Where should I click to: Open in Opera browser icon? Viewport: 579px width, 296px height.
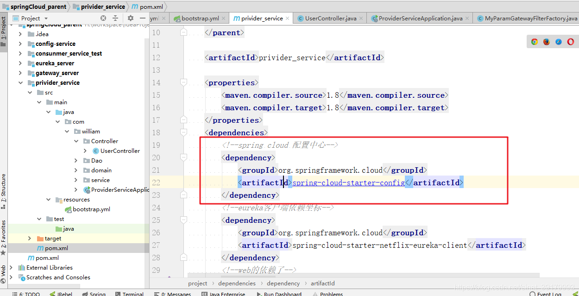click(571, 42)
